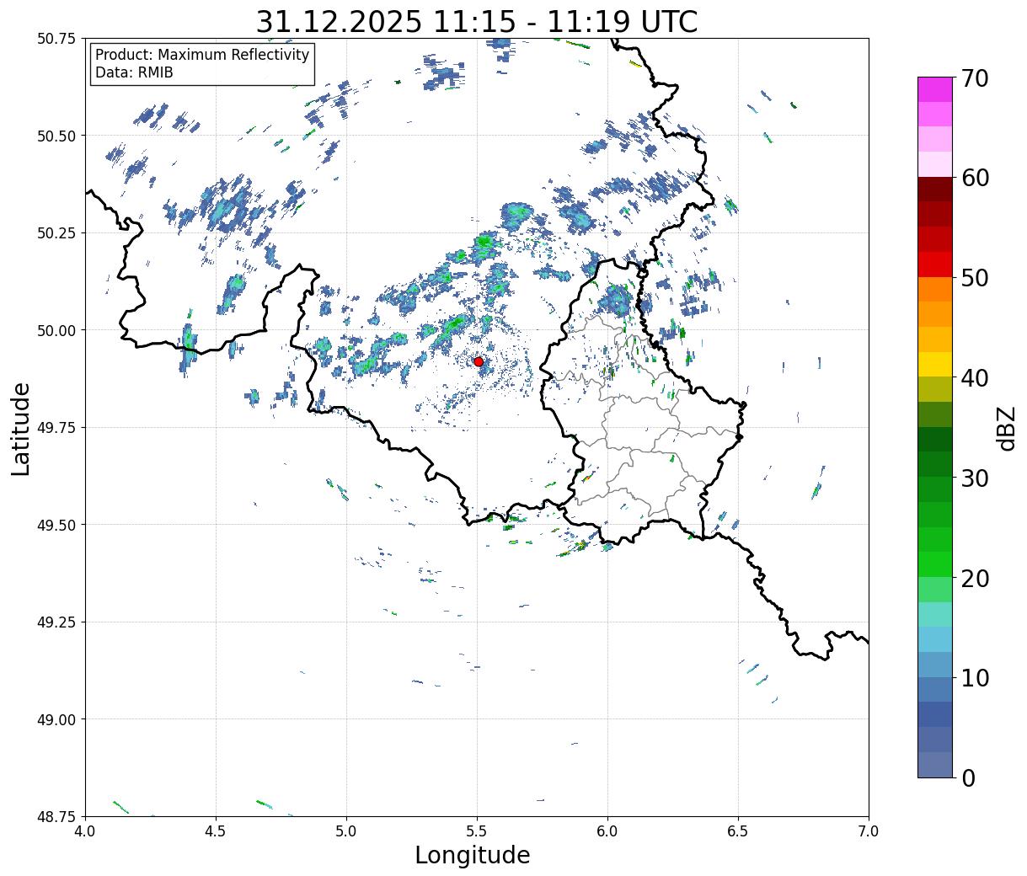Viewport: 1027px width, 876px height.
Task: Click the orange colorbar swatch just below 50
Action: 935,290
